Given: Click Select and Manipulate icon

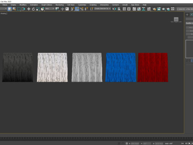Looking at the screenshot, I should point(62,9).
